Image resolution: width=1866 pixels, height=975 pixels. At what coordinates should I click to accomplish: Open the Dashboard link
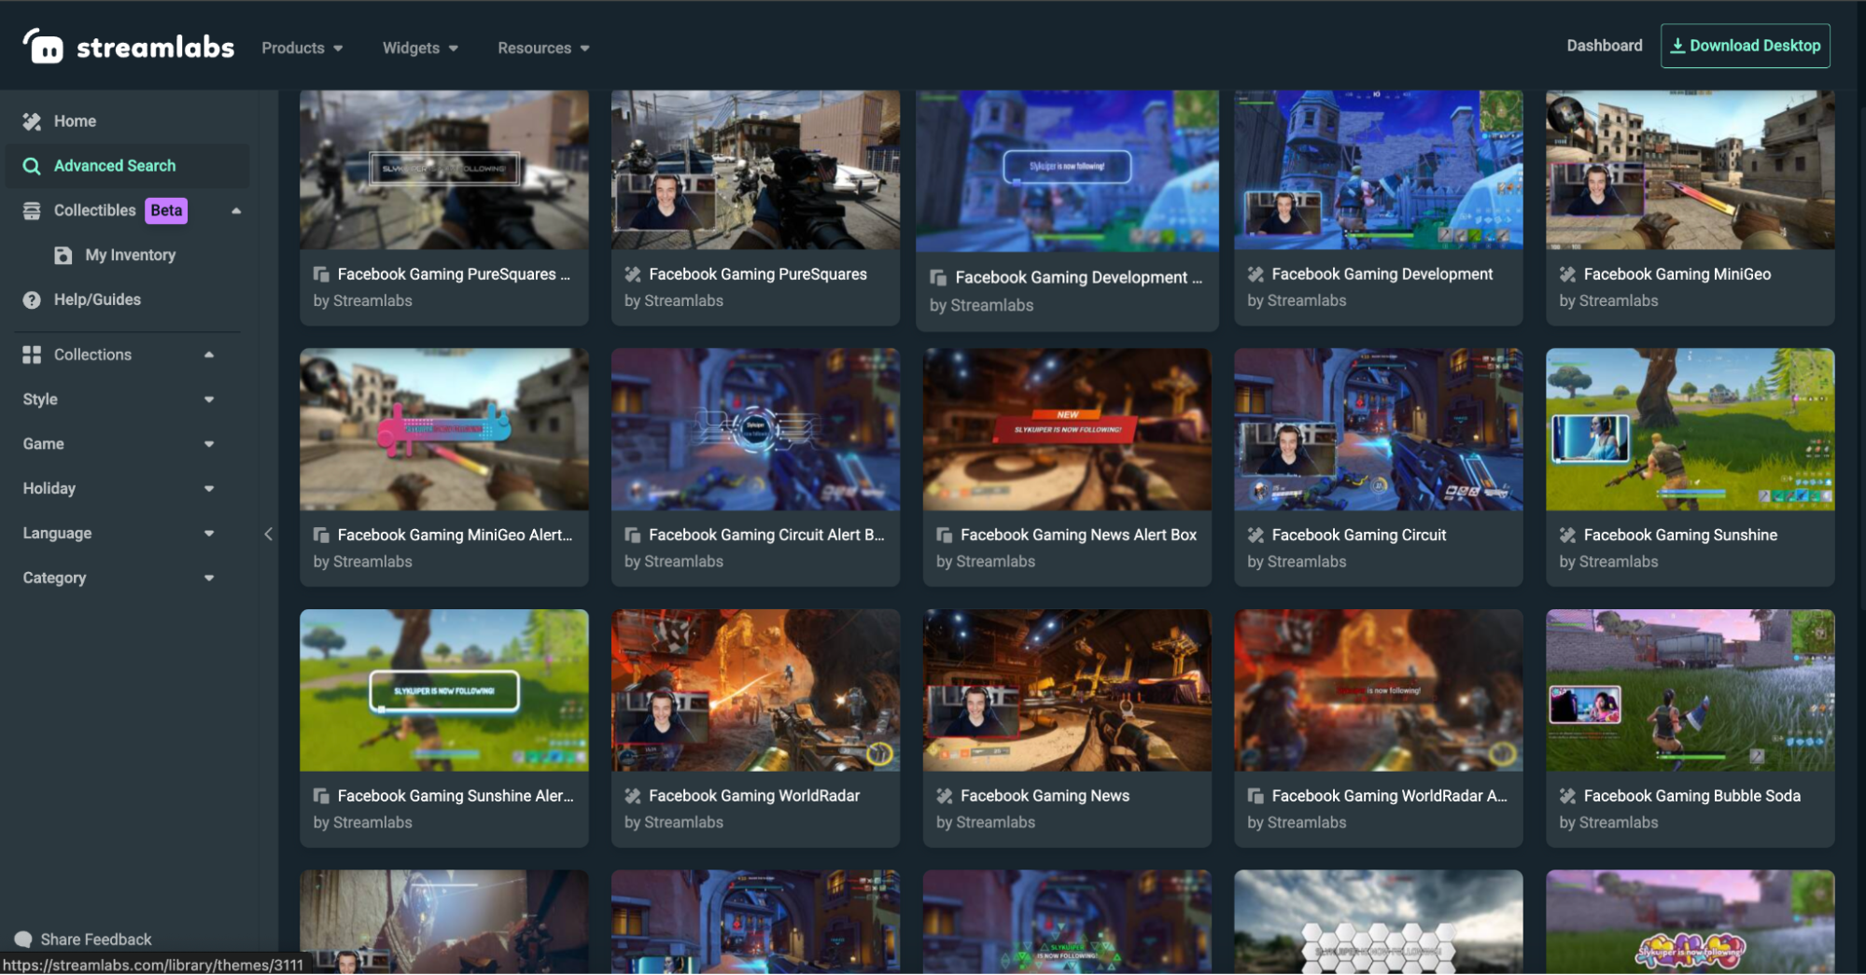pyautogui.click(x=1604, y=46)
